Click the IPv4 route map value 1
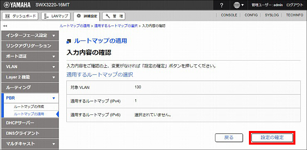Image resolution: width=307 pixels, height=150 pixels. pyautogui.click(x=136, y=101)
